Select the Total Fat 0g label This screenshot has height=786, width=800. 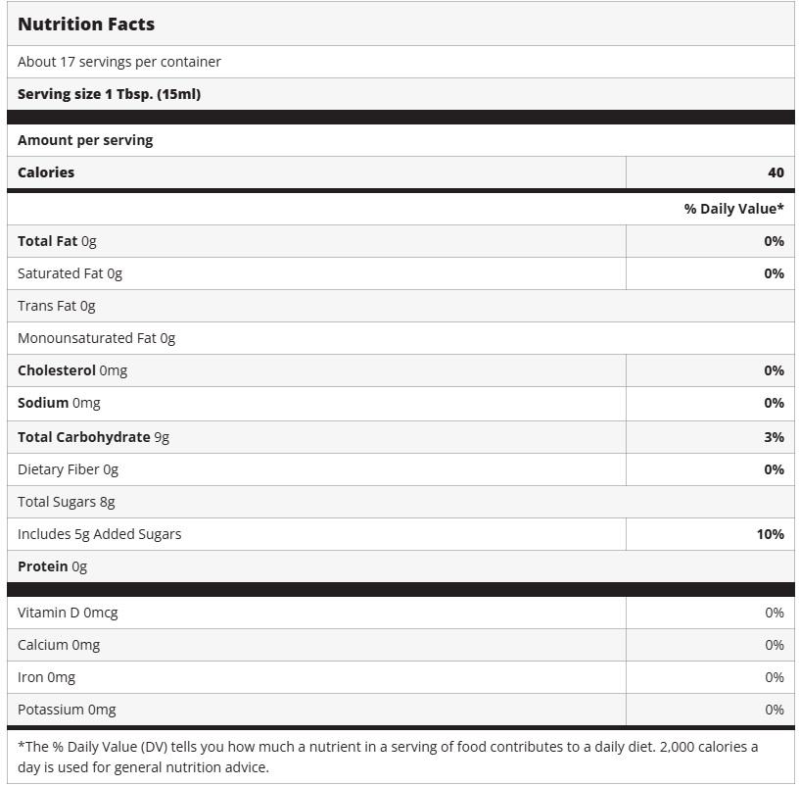(x=57, y=241)
